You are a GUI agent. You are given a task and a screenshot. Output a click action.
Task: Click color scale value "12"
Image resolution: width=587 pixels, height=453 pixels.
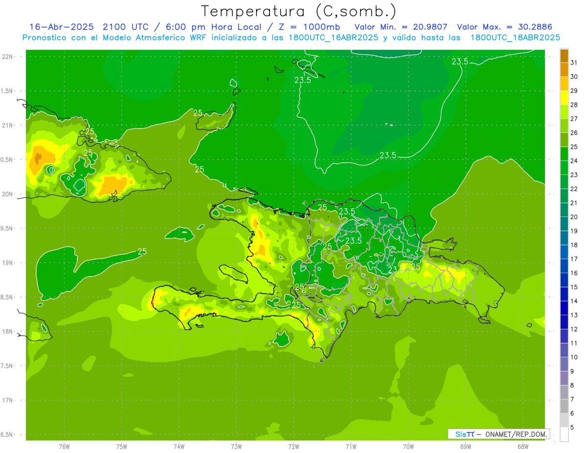tap(575, 329)
